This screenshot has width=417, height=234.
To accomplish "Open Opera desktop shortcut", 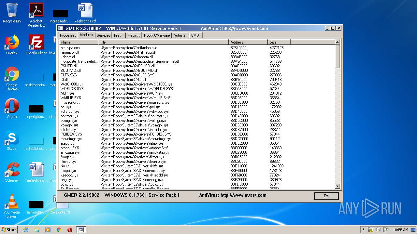I will coord(12,109).
